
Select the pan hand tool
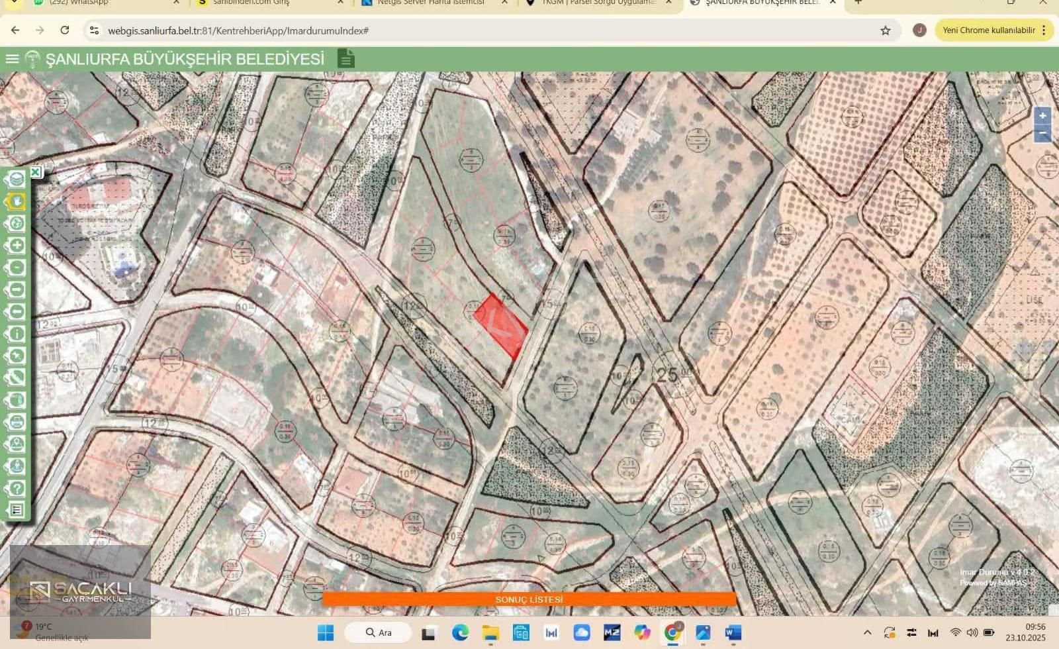(16, 201)
